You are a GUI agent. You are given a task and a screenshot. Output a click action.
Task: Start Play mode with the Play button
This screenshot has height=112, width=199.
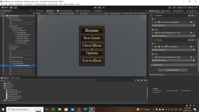pyautogui.click(x=95, y=7)
